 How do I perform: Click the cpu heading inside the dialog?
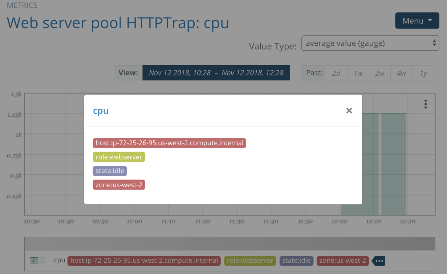pyautogui.click(x=101, y=111)
